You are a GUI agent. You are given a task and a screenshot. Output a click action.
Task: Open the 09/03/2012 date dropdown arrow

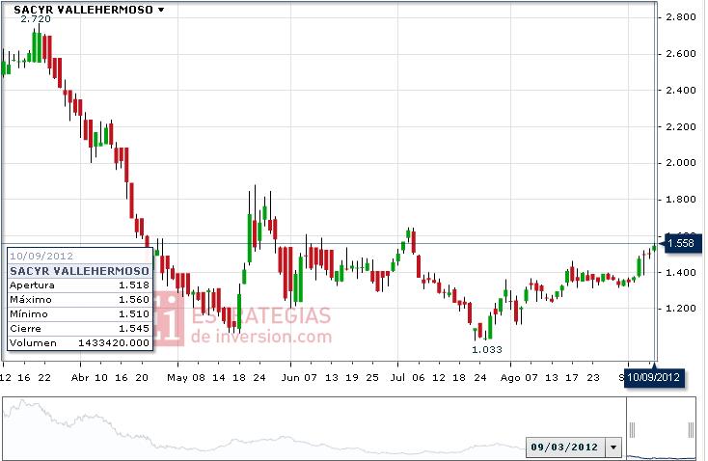[613, 447]
